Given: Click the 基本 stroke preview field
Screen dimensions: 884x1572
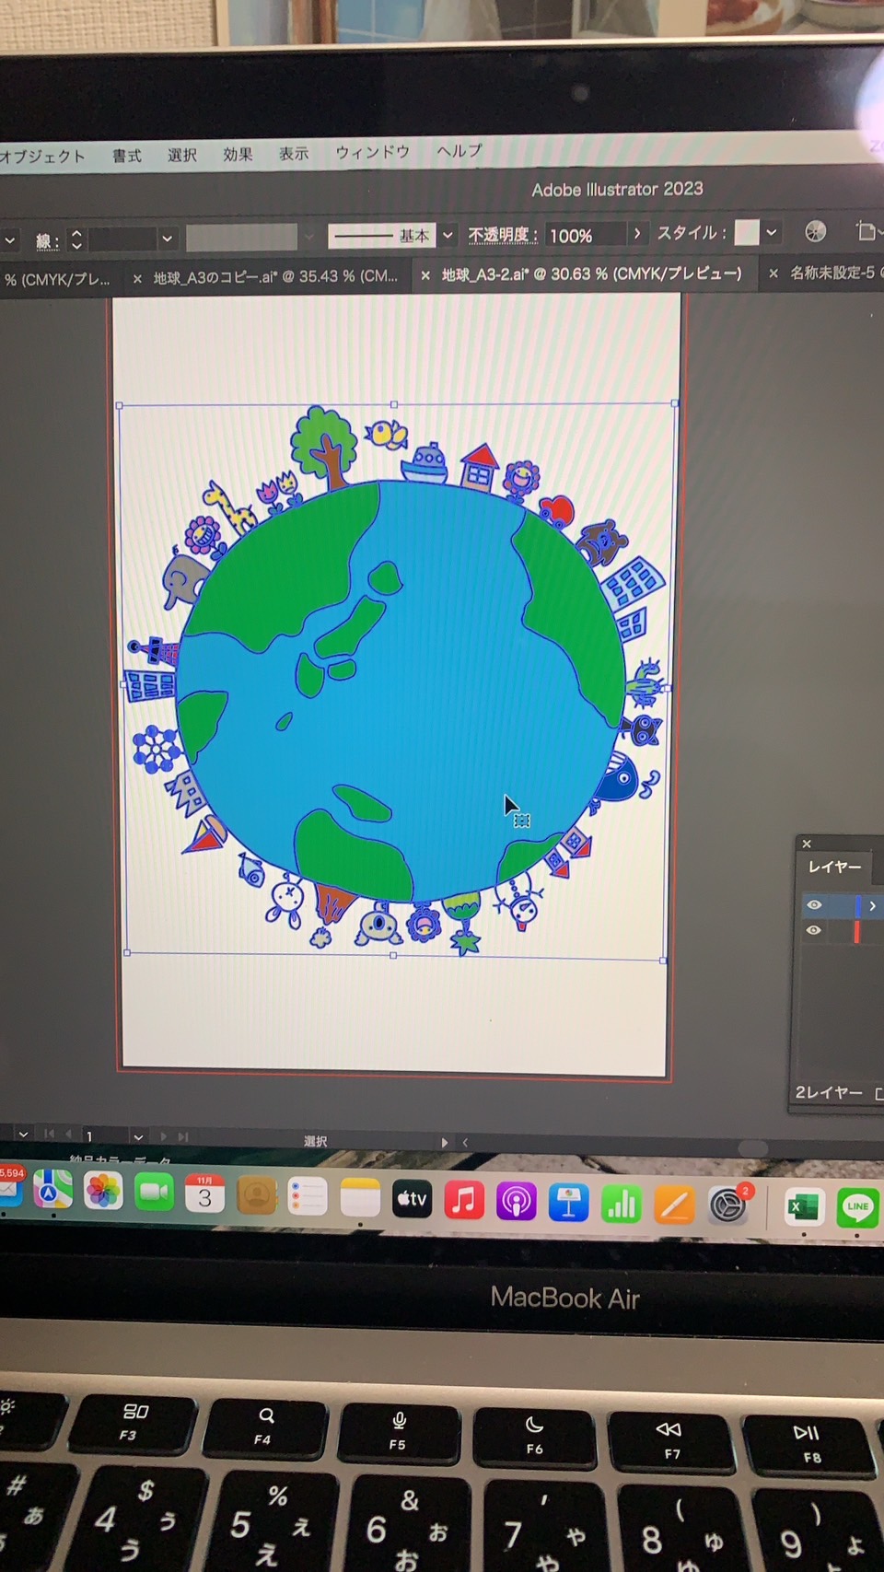Looking at the screenshot, I should coord(381,236).
